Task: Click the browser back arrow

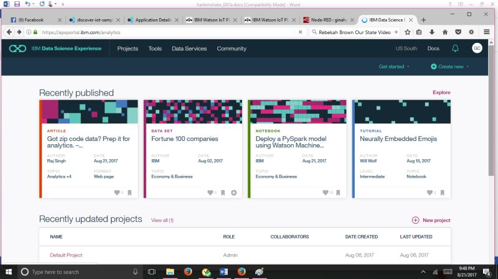Action: click(x=9, y=32)
